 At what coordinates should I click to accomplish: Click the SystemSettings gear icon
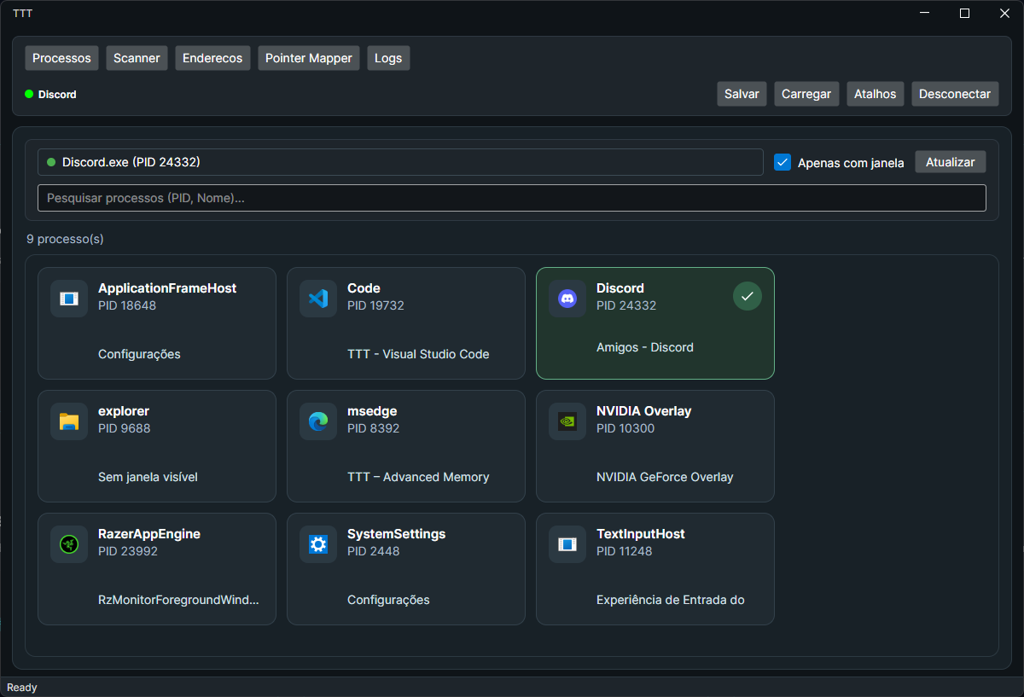(x=317, y=544)
